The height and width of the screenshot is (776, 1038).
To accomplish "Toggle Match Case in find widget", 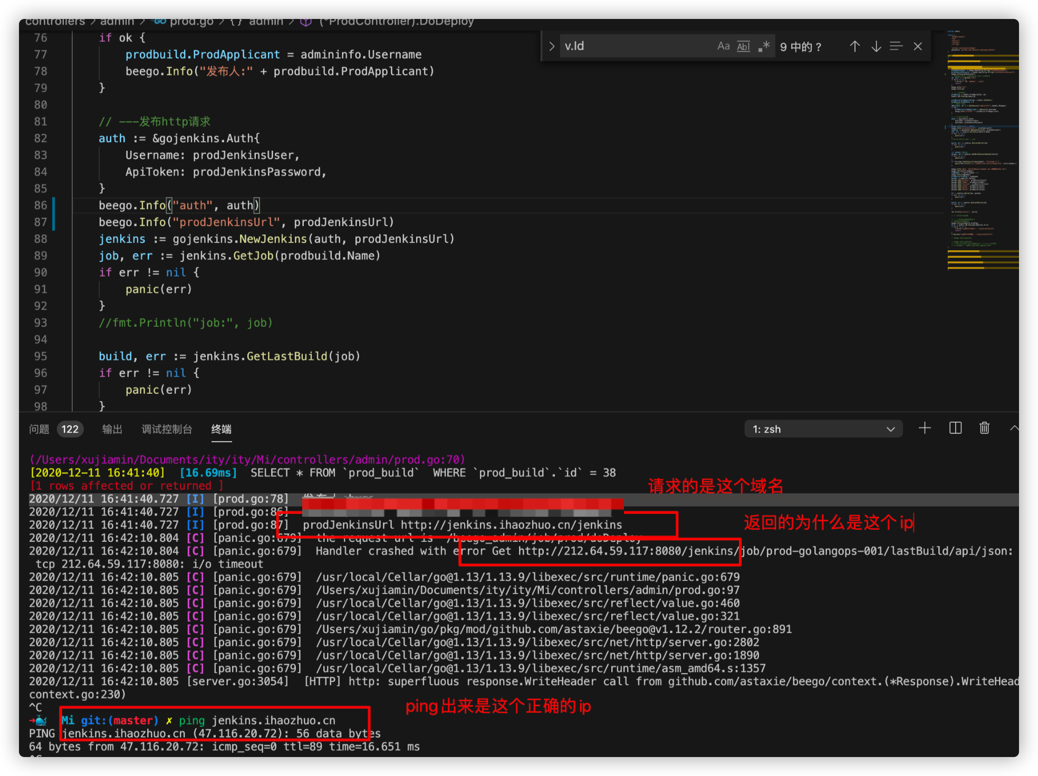I will pyautogui.click(x=723, y=46).
